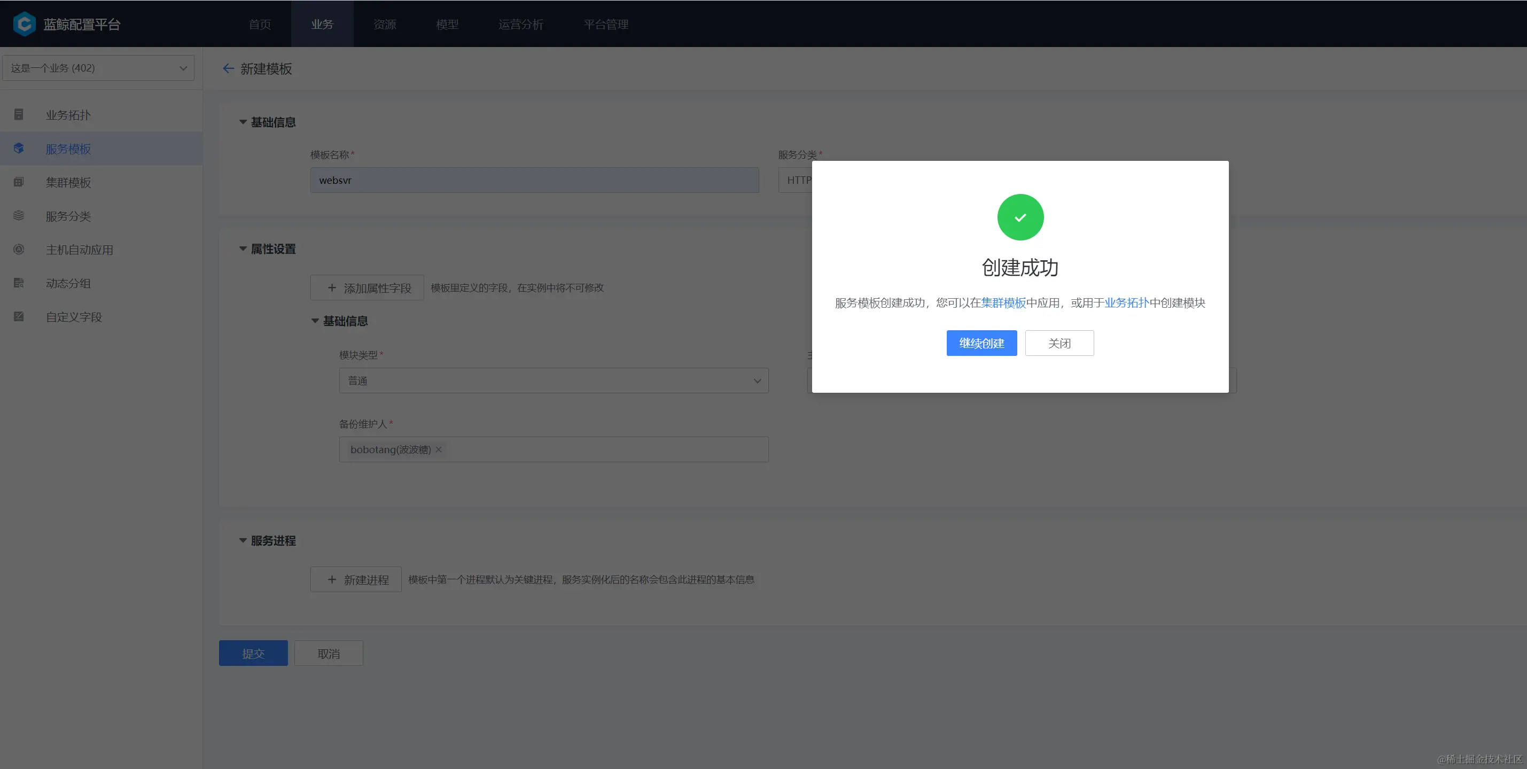Click the 集群模板 sidebar icon

(19, 182)
